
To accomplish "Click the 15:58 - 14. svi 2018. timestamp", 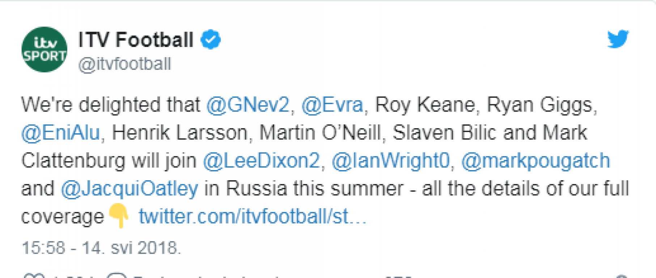I will point(101,248).
